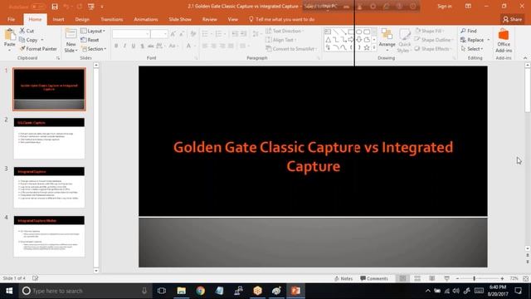Open Shape Effects dropdown
This screenshot has height=299, width=531.
click(x=433, y=49)
